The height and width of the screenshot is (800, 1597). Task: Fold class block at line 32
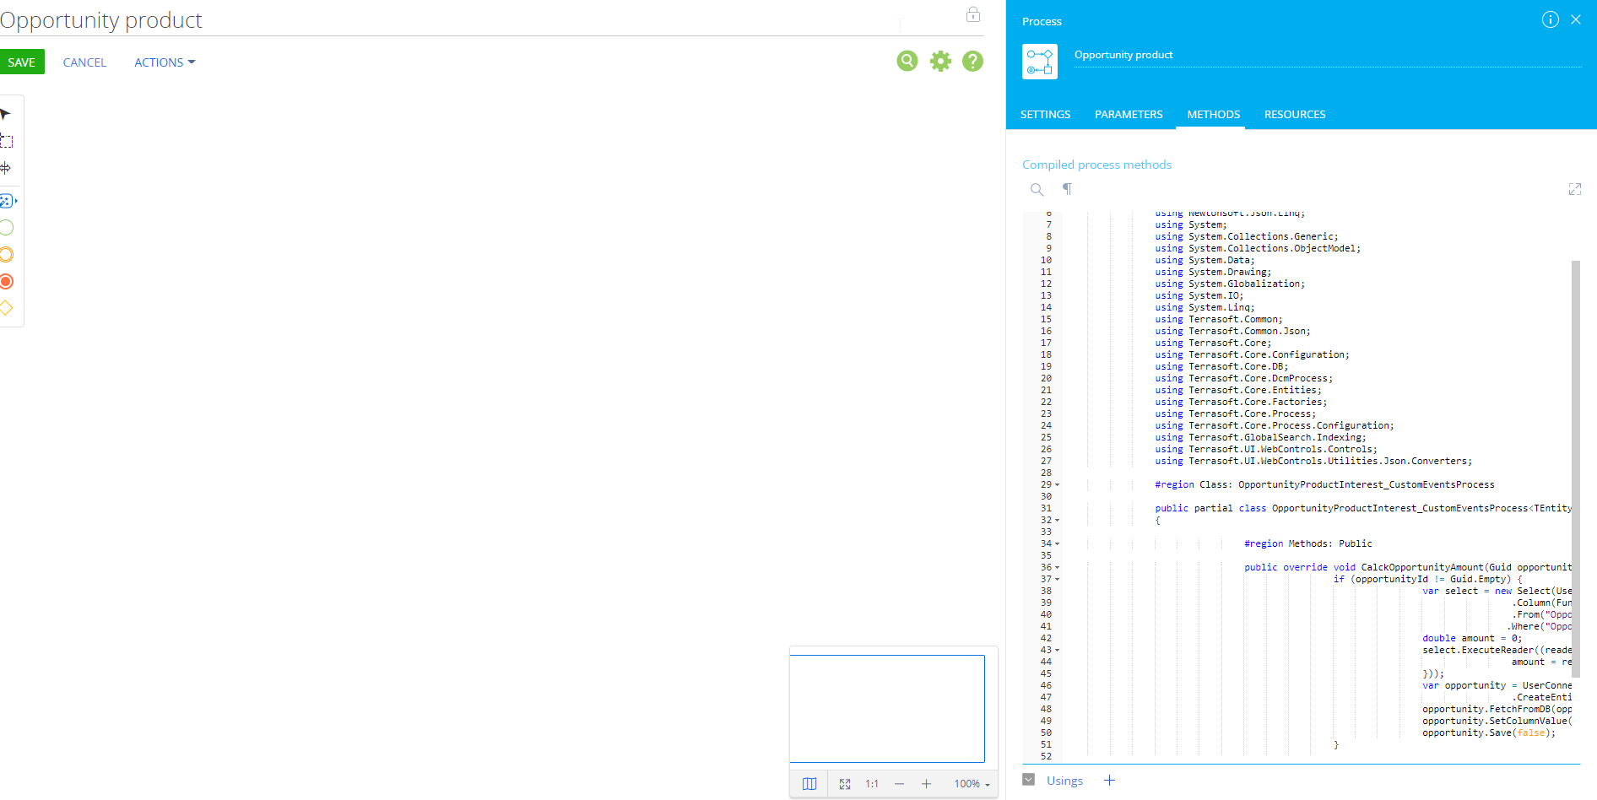(x=1057, y=521)
